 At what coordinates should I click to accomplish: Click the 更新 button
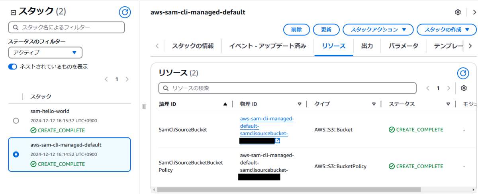(326, 30)
